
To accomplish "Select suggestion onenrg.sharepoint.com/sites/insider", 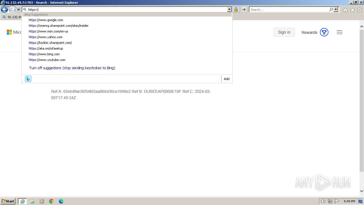I will coord(127,26).
